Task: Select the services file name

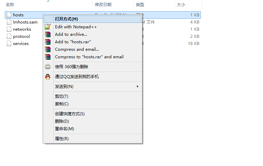Action: (21, 44)
